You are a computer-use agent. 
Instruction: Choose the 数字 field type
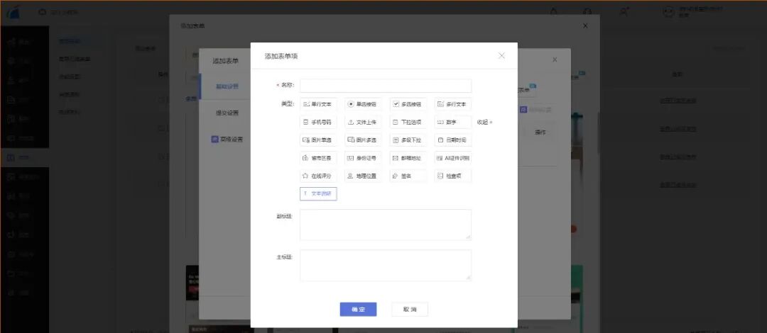coord(453,122)
